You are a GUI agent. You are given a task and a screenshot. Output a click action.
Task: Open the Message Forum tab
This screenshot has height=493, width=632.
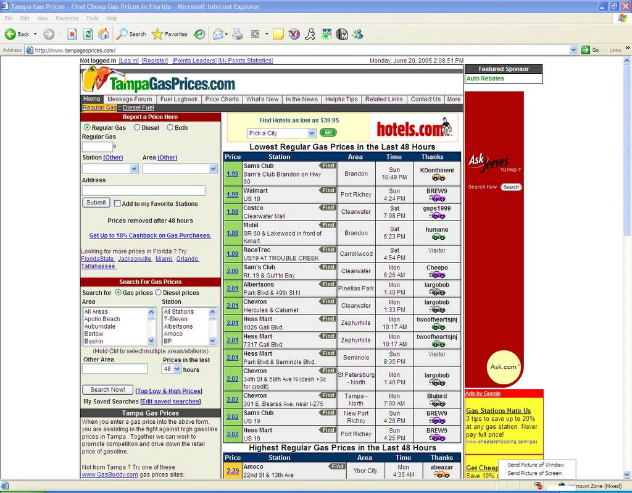pos(130,99)
